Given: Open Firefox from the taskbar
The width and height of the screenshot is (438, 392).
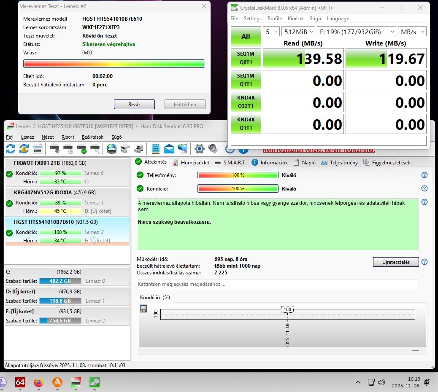Looking at the screenshot, I should 39,382.
